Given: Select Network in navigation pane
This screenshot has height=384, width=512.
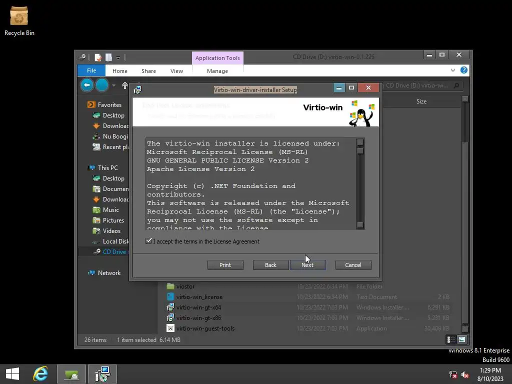Looking at the screenshot, I should (104, 272).
